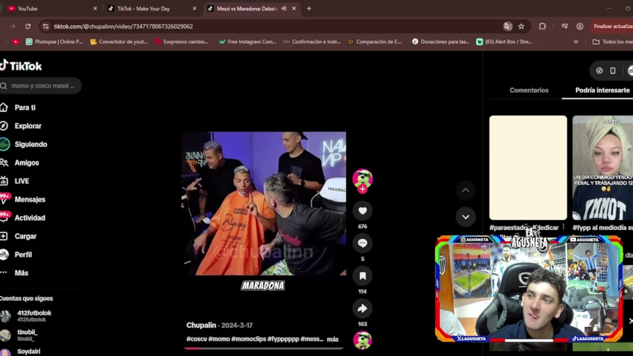Open the Convertidor de yout... bookmark
This screenshot has height=356, width=633.
119,42
